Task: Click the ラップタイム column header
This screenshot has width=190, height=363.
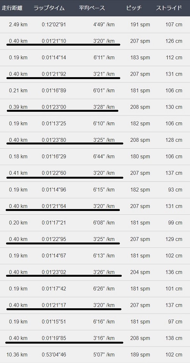Action: (49, 8)
